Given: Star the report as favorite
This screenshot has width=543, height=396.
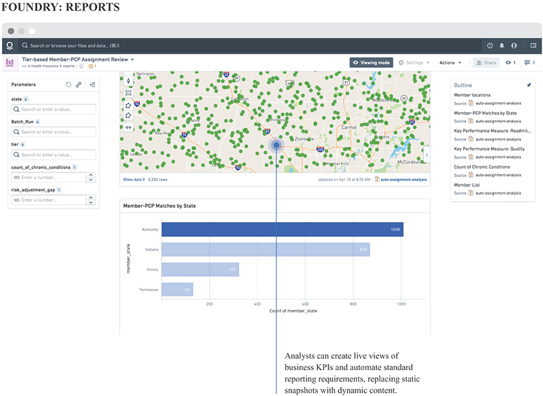Looking at the screenshot, I should [x=81, y=66].
